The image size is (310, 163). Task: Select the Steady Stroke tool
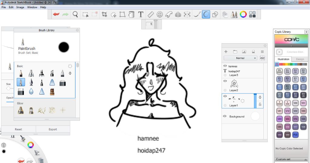tap(197, 15)
